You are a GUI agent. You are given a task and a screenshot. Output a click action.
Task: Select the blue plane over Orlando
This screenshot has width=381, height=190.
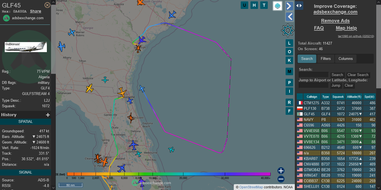[x=134, y=145]
